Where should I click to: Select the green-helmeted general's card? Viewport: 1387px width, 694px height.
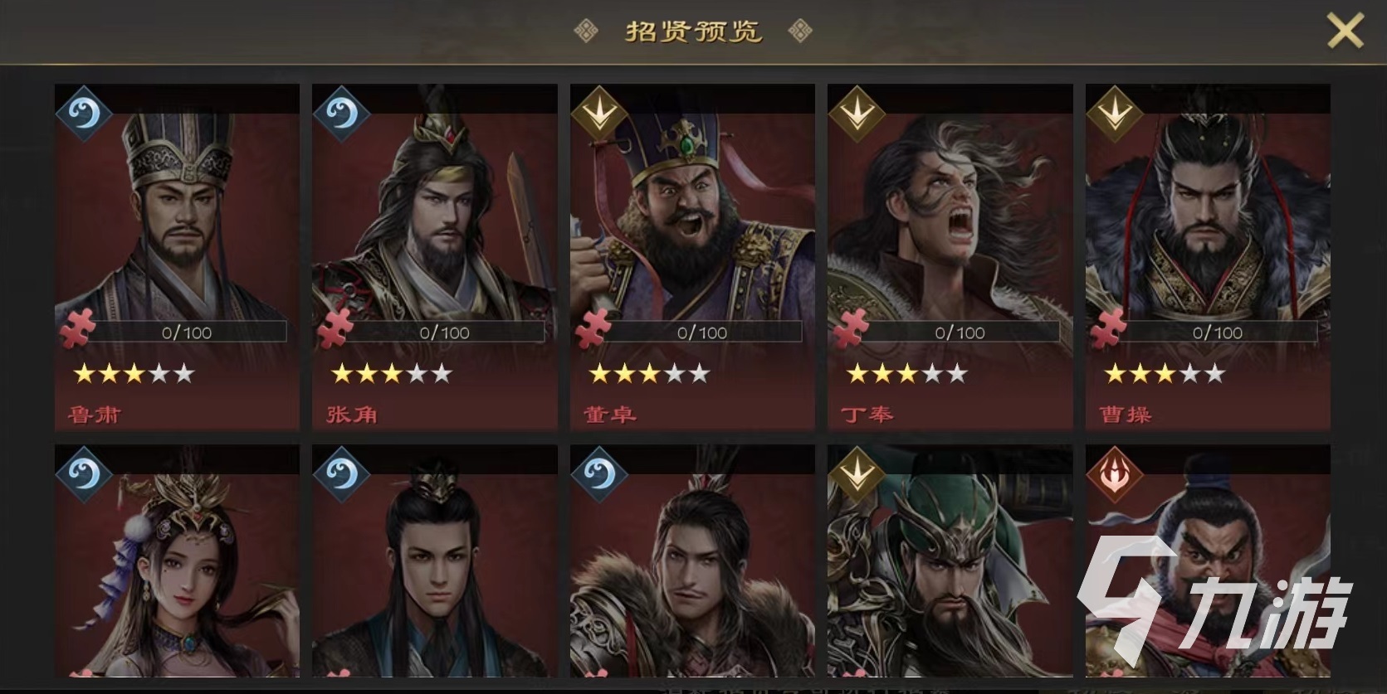[x=950, y=561]
